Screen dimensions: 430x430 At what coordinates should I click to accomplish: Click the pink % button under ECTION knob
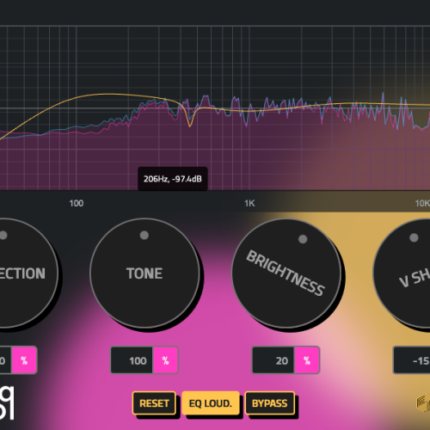click(x=24, y=360)
